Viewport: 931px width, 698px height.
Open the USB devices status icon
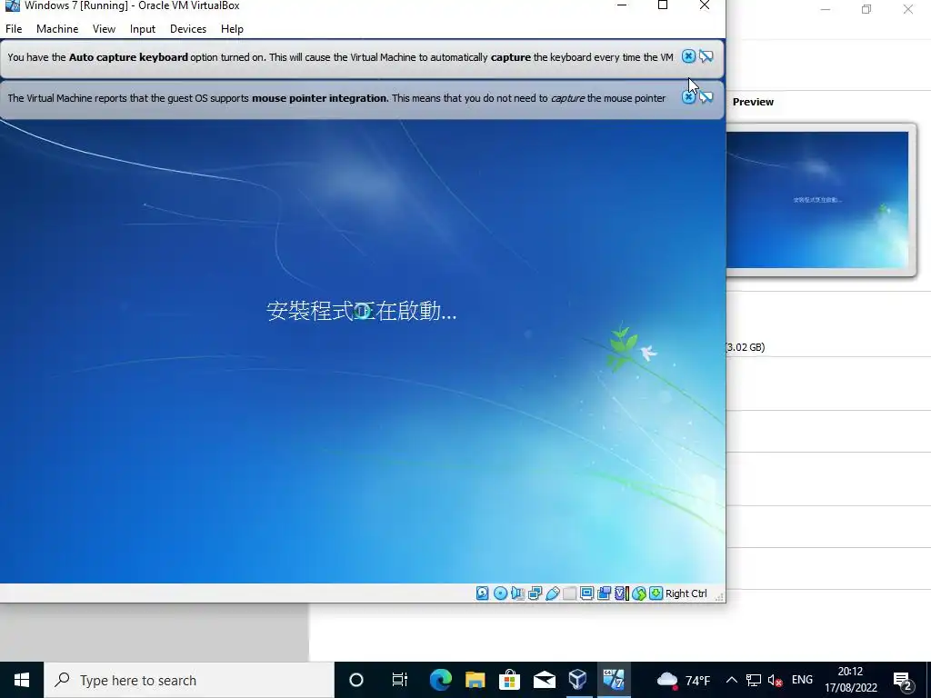(552, 593)
